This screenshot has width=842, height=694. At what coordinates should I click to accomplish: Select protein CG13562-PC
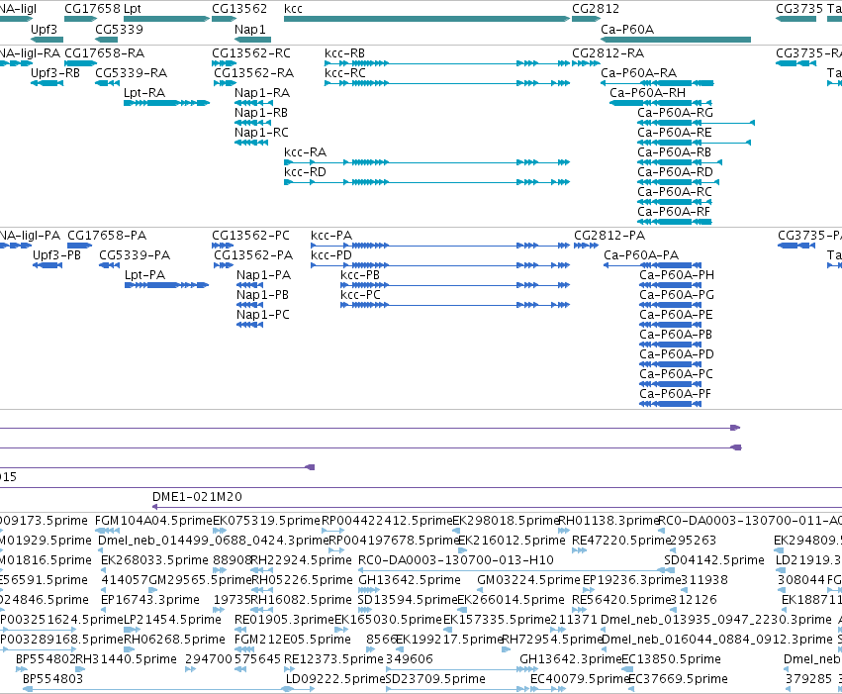(x=250, y=236)
